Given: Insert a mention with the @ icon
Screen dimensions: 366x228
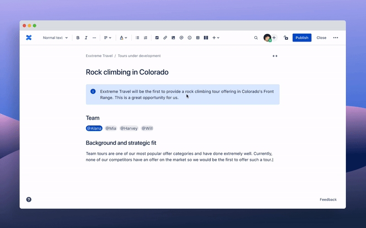Looking at the screenshot, I should 181,37.
